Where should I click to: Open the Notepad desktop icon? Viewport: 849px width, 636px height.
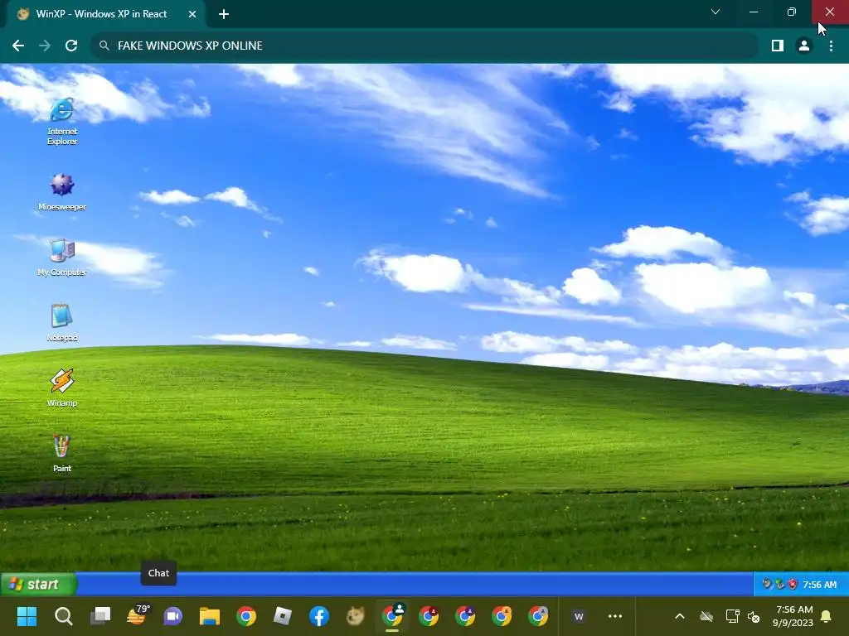pyautogui.click(x=62, y=322)
